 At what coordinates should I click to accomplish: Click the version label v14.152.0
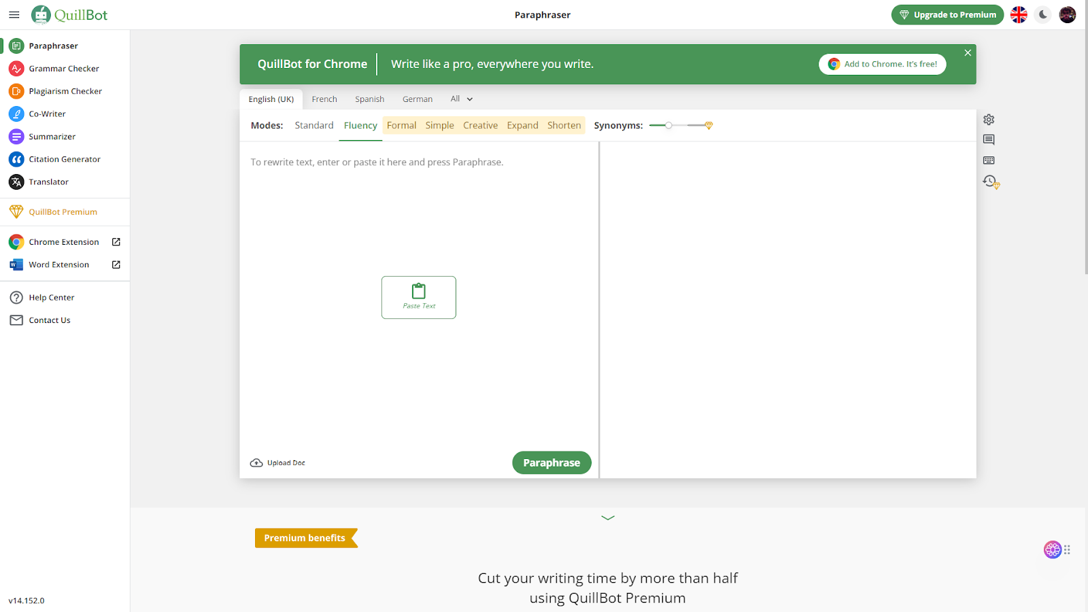[27, 600]
